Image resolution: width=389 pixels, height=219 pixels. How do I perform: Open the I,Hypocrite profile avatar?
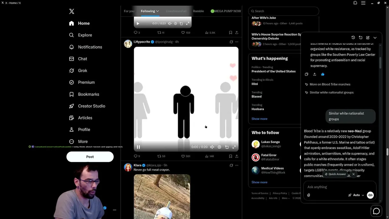pyautogui.click(x=128, y=43)
